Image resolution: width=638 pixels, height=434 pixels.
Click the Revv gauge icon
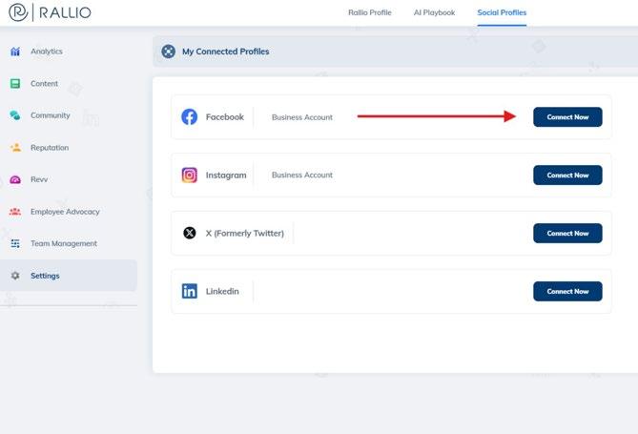(15, 179)
